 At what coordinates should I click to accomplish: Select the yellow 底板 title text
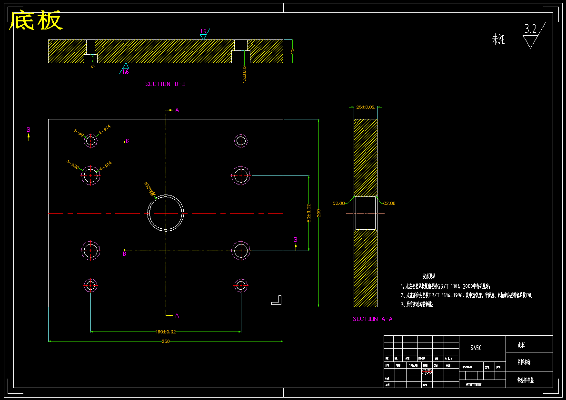36,20
